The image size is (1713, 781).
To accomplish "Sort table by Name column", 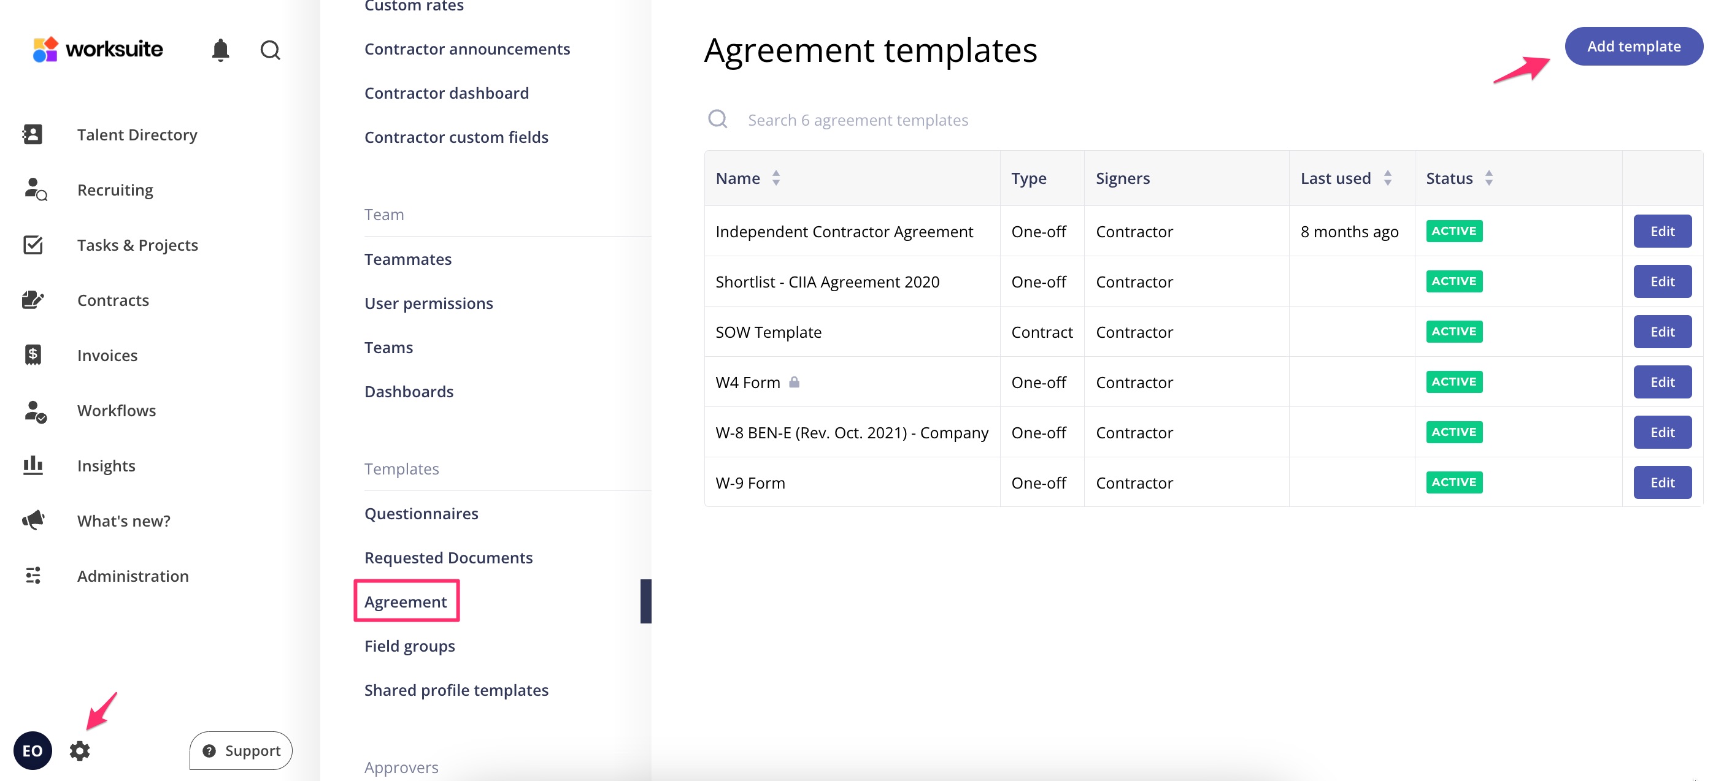I will tap(776, 178).
